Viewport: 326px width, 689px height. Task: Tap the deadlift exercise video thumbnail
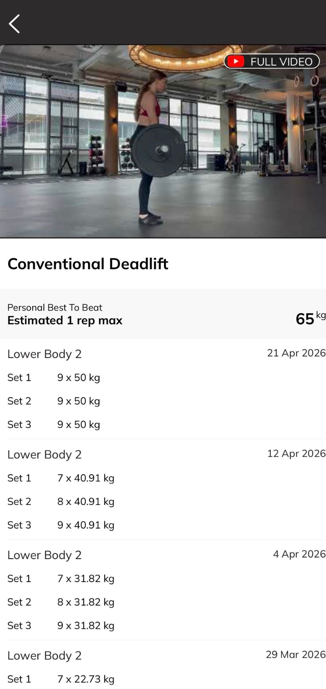pos(163,151)
